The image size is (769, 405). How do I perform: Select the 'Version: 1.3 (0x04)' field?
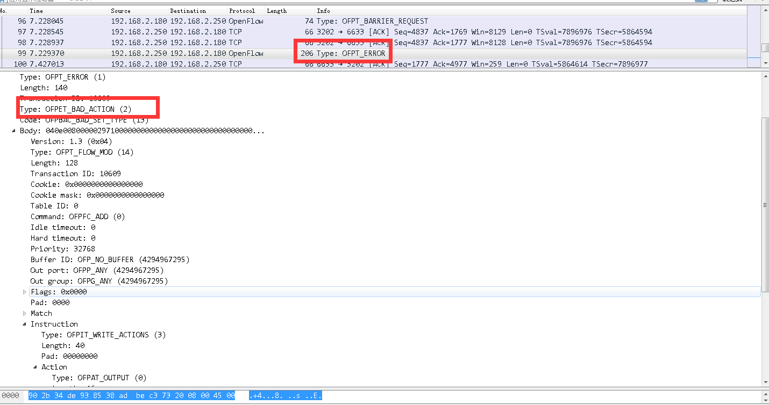click(x=71, y=141)
